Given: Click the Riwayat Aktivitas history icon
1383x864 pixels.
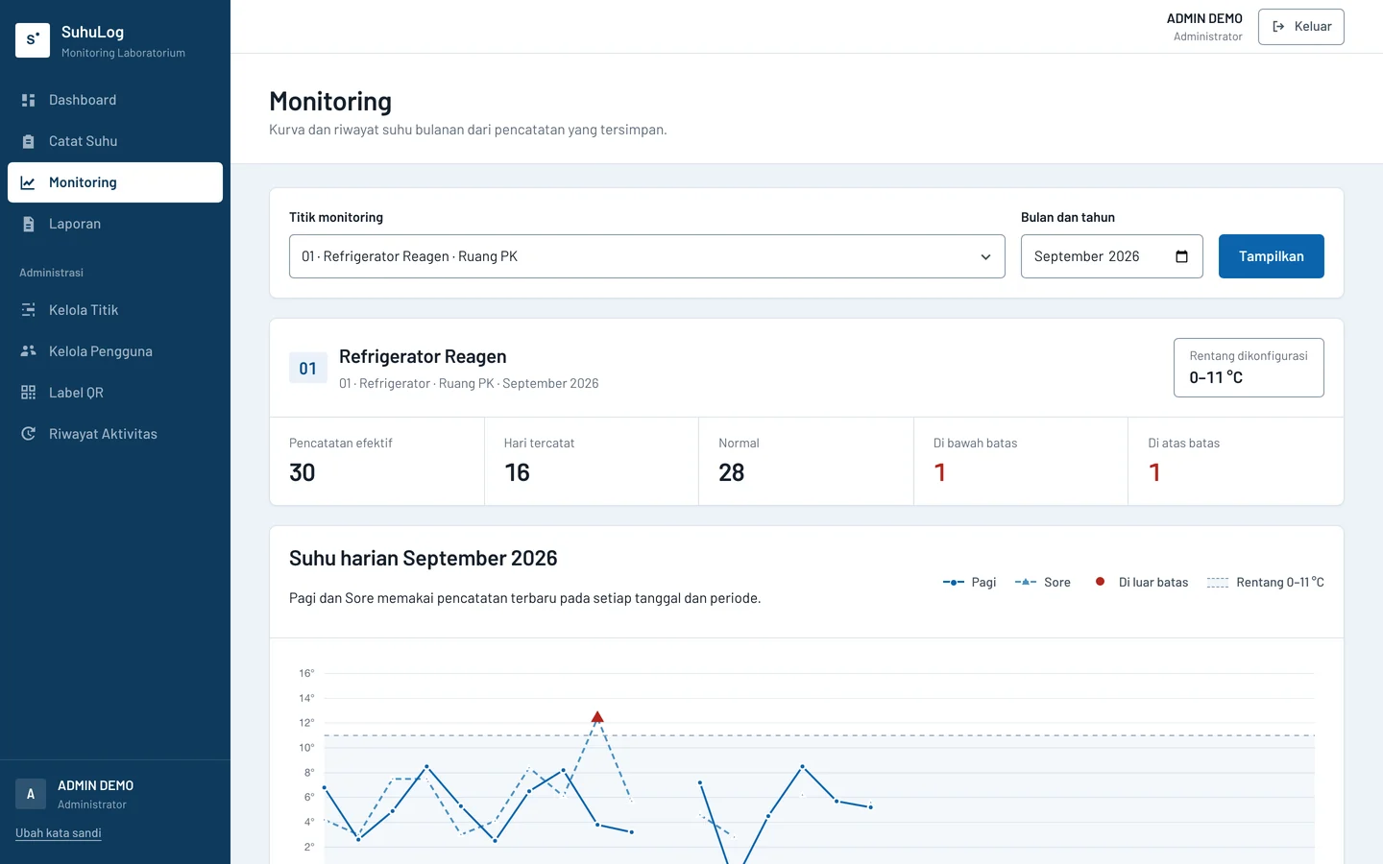Looking at the screenshot, I should pos(28,434).
